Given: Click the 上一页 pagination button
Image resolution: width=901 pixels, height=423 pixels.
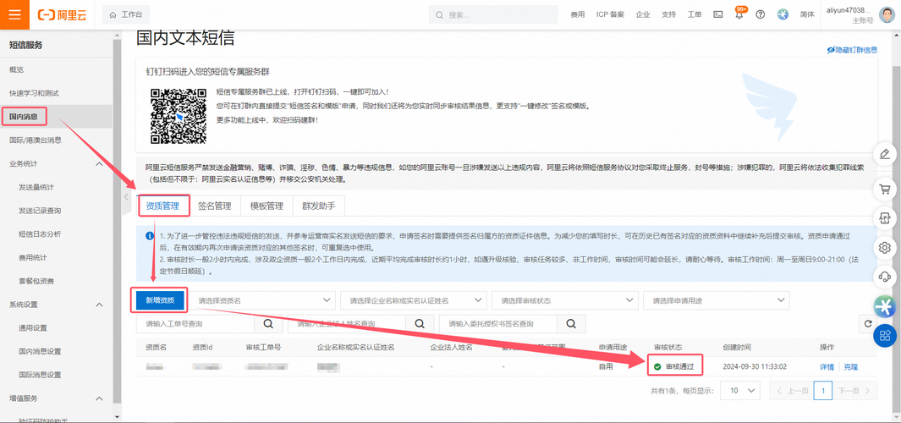Looking at the screenshot, I should (x=792, y=390).
